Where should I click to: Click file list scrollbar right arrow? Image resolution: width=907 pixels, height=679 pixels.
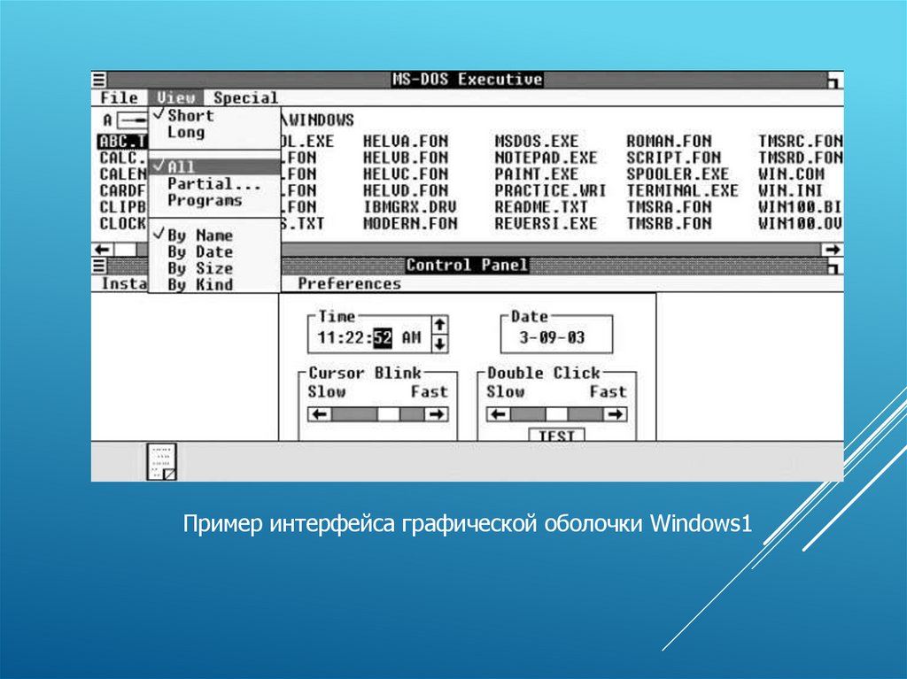pyautogui.click(x=833, y=250)
